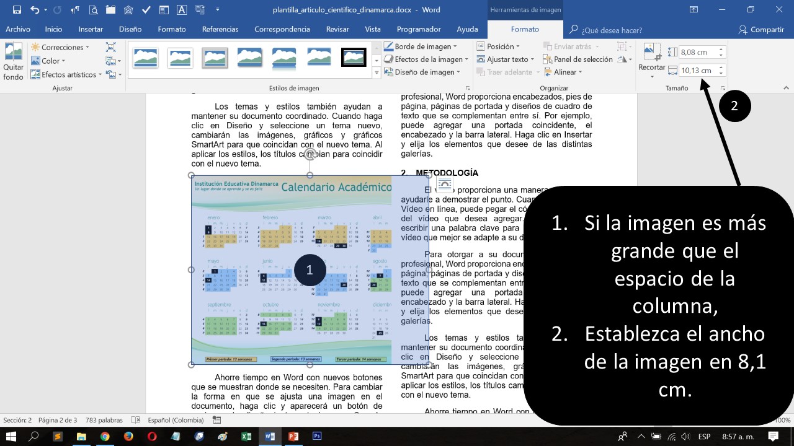Switch to the Programador tab
The height and width of the screenshot is (446, 794).
[420, 29]
